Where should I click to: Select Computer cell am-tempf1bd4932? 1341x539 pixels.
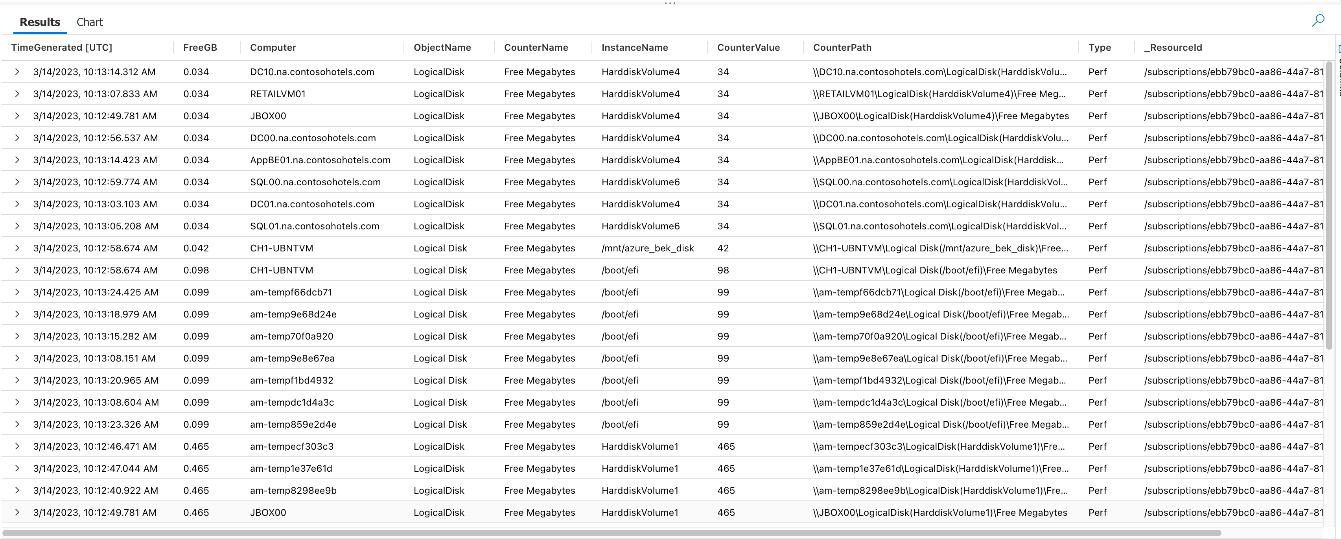pos(291,380)
